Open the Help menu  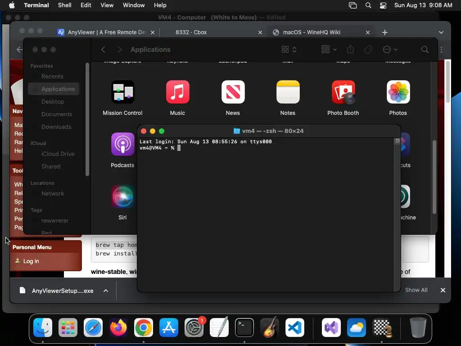pyautogui.click(x=160, y=5)
